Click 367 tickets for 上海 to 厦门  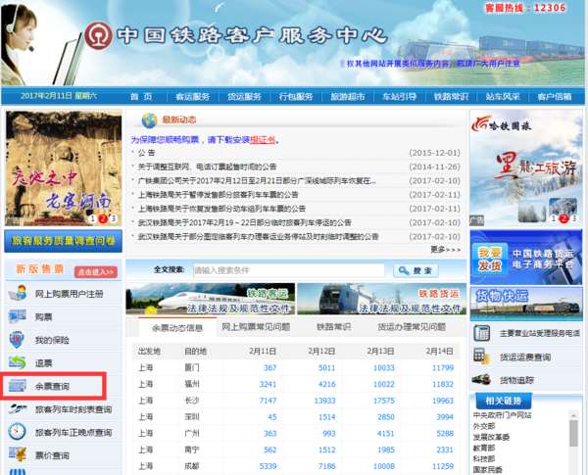[270, 368]
